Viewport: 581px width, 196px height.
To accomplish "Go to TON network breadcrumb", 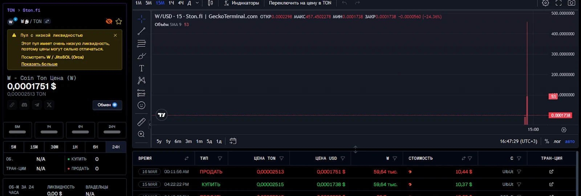I will (x=11, y=10).
